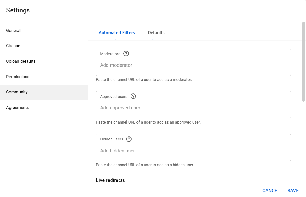Open the Moderators help icon

(126, 54)
